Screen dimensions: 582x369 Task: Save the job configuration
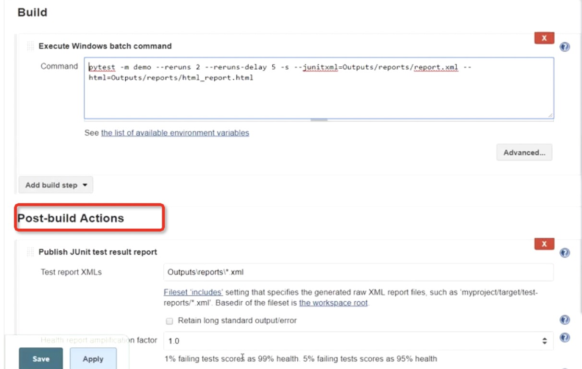(41, 359)
